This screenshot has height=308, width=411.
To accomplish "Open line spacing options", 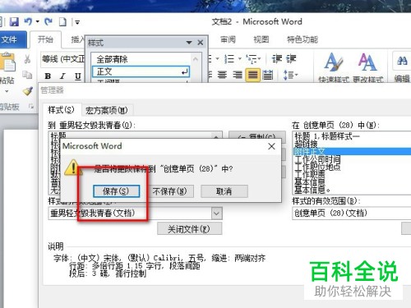I will (x=290, y=75).
